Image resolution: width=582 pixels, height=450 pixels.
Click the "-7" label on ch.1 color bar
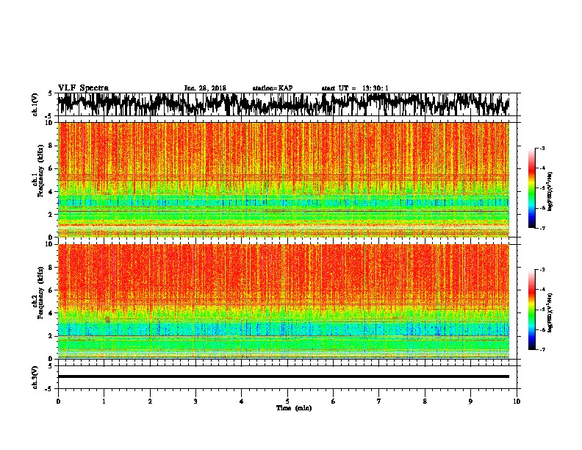pos(542,228)
